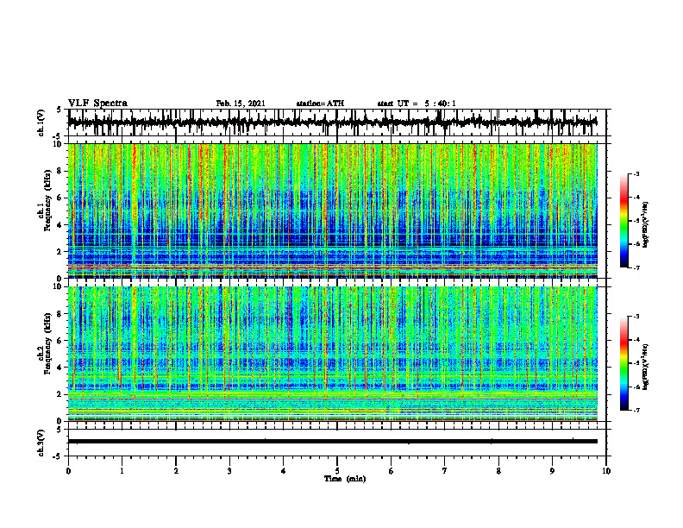Click time axis tick label "3"
Viewport: 683px width, 528px height.
(229, 471)
